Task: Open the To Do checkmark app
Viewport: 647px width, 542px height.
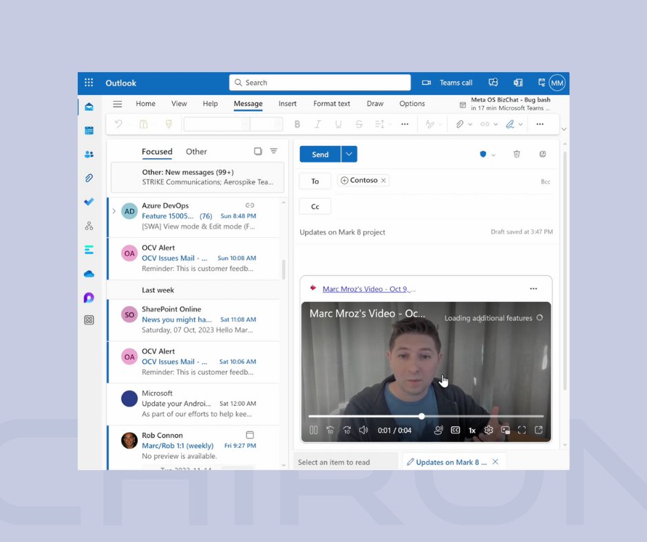Action: 89,202
